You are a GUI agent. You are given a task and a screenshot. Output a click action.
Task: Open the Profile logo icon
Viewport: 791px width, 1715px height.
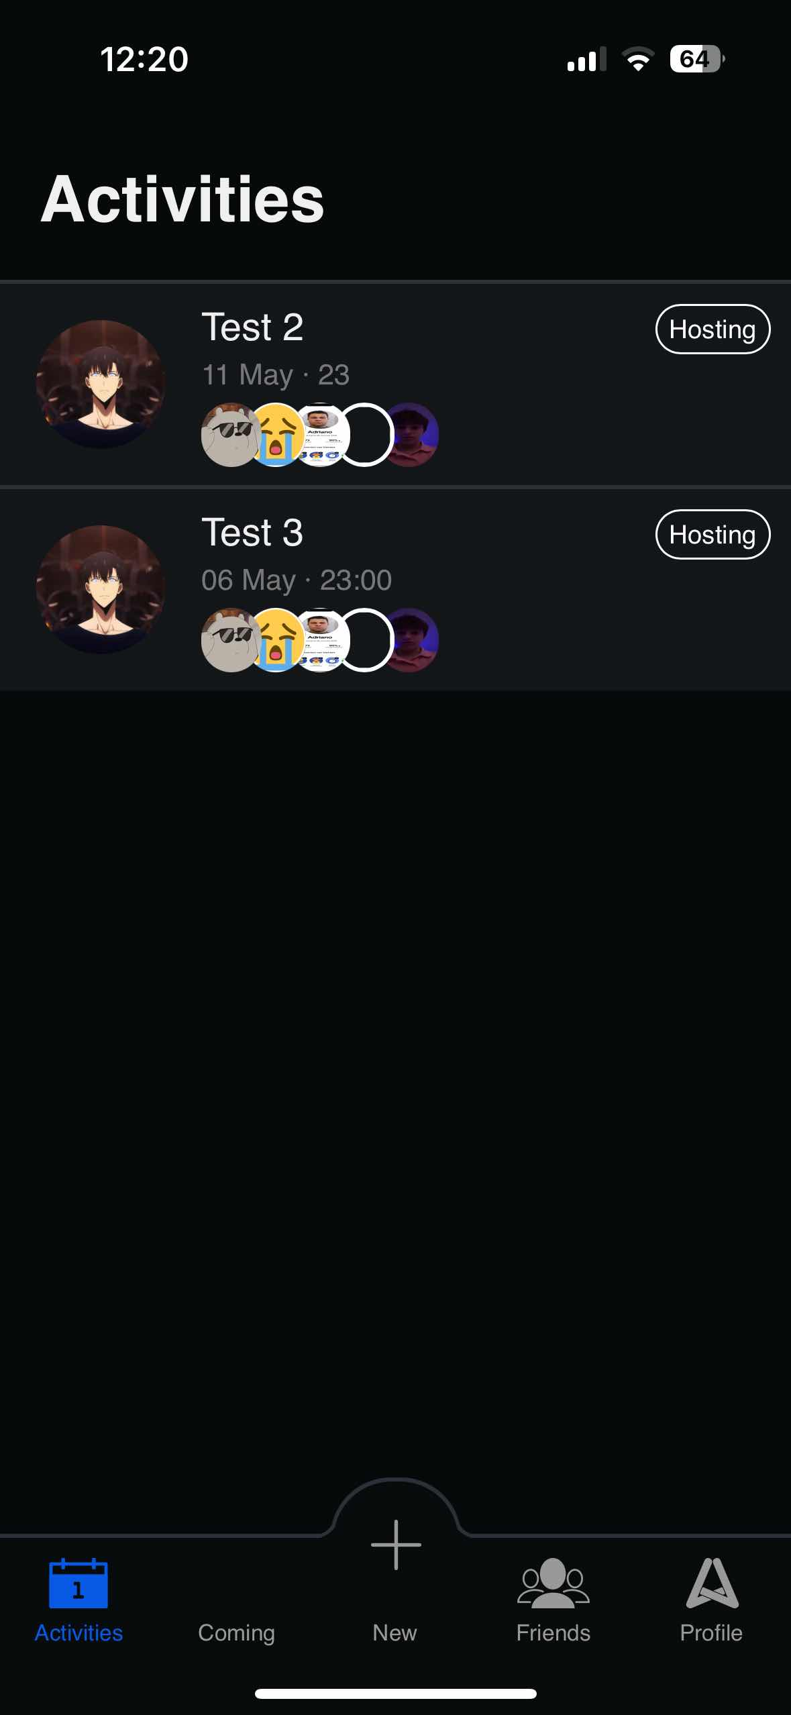click(712, 1583)
